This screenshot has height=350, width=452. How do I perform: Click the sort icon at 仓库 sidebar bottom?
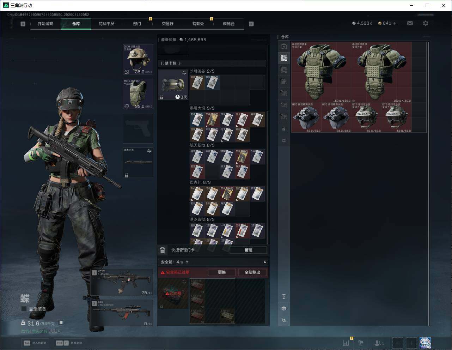click(x=284, y=320)
